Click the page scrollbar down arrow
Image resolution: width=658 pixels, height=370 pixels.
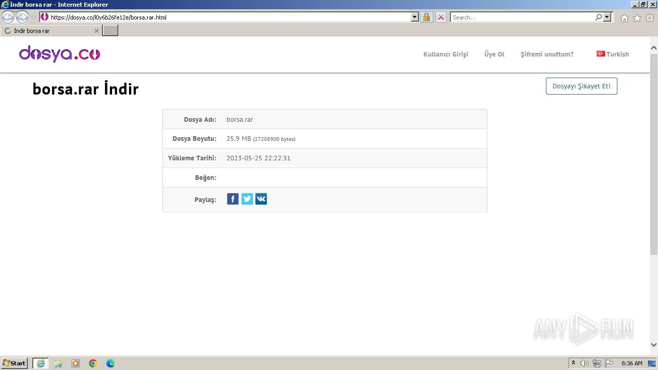coord(654,345)
